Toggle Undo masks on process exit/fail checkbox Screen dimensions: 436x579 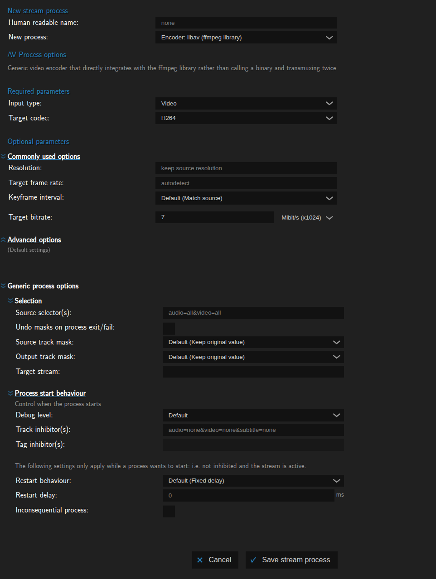[169, 329]
